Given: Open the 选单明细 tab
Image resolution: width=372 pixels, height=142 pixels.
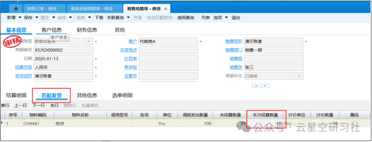Looking at the screenshot, I should 122,95.
